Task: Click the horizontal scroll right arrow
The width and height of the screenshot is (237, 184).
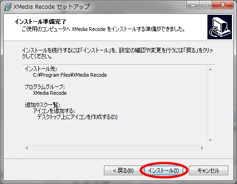Action: tap(202, 148)
